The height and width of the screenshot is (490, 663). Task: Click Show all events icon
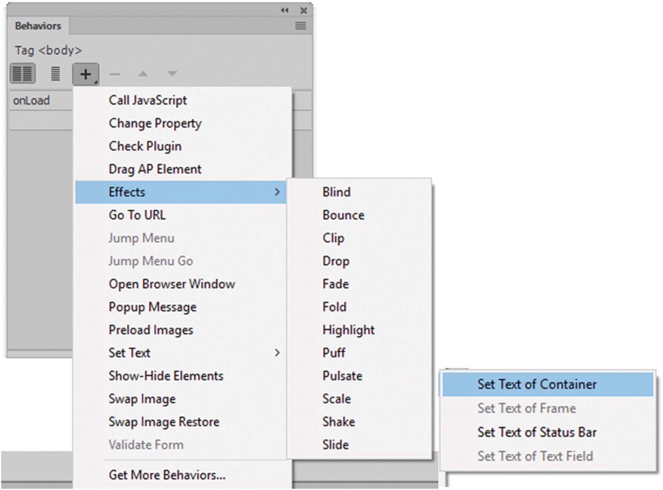coord(55,73)
